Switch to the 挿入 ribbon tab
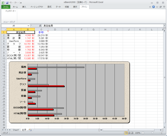This screenshot has width=167, height=136. click(24, 7)
